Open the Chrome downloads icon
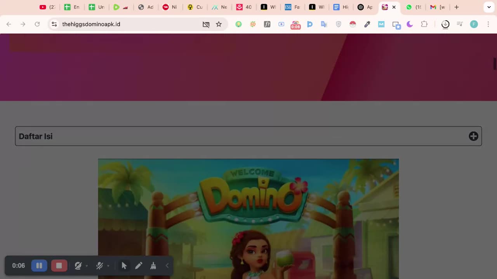 click(x=445, y=24)
